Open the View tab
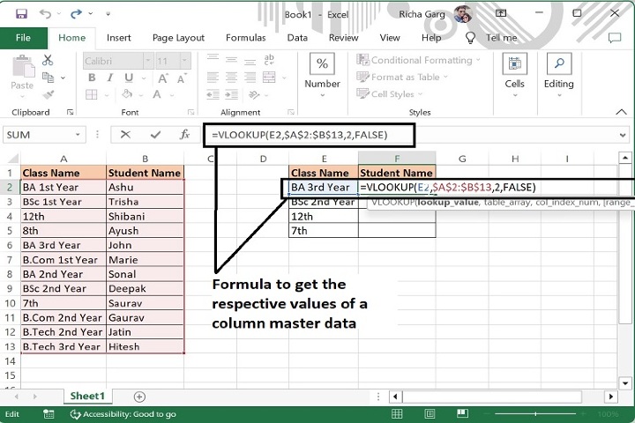 pos(390,38)
